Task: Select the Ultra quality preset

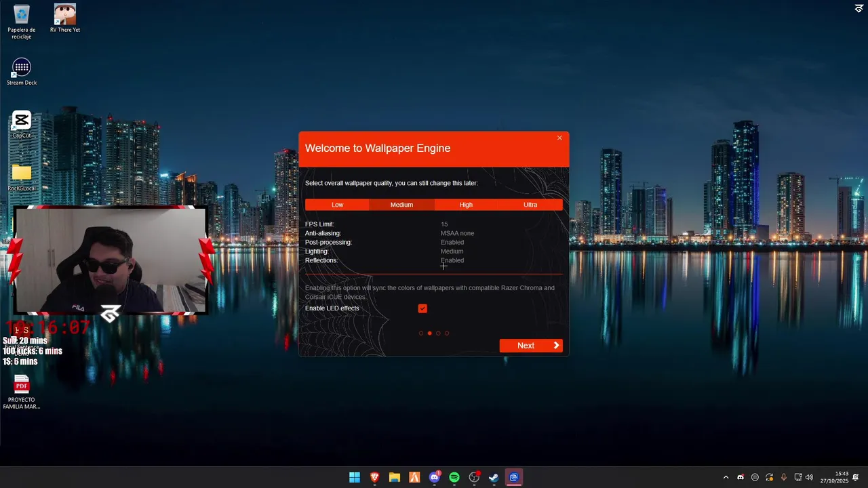Action: 530,205
